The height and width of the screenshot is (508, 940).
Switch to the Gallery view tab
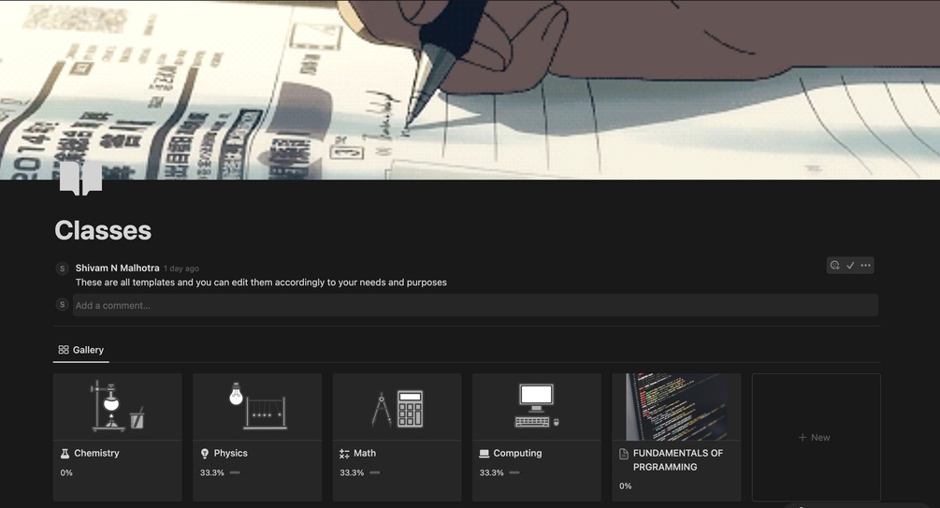click(x=81, y=350)
